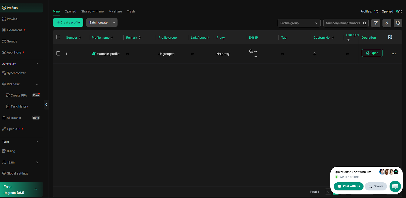406x198 pixels.
Task: Open the floating chat bubble icon
Action: [395, 186]
